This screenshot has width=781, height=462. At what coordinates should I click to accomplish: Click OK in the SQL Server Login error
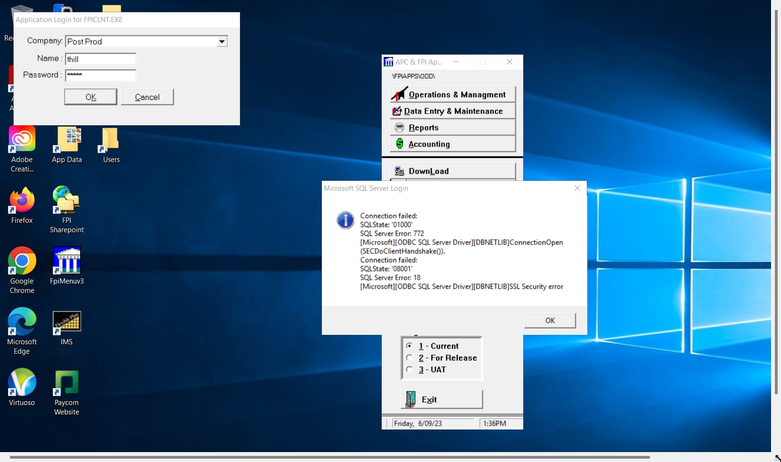(550, 320)
